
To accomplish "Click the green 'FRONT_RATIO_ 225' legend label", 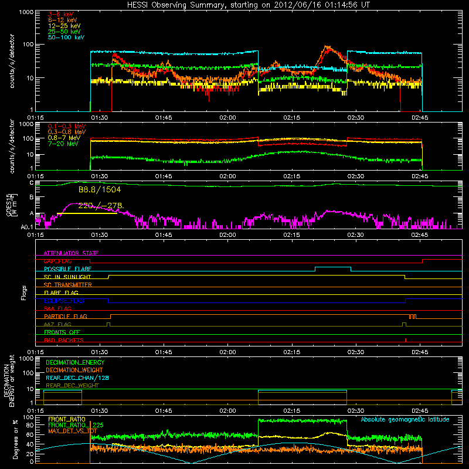I will point(76,425).
